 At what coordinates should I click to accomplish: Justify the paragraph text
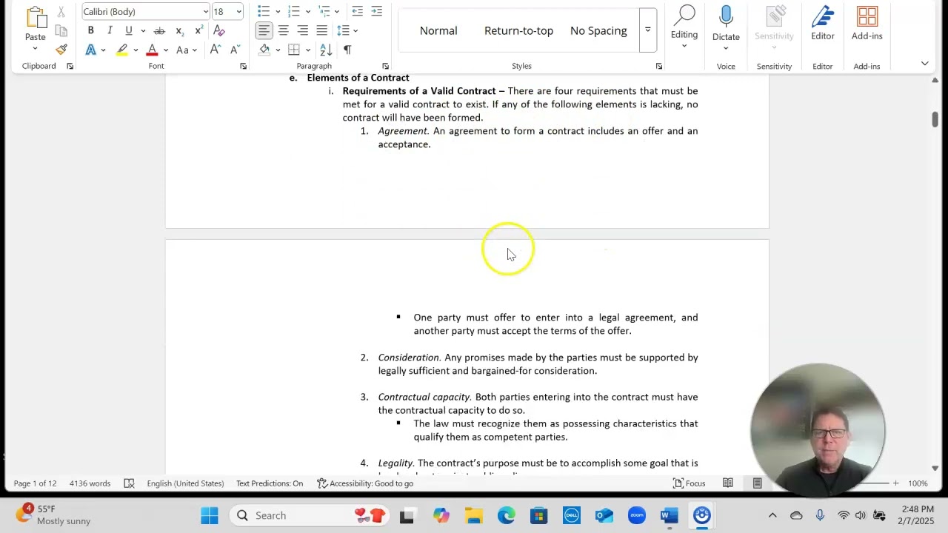[321, 30]
